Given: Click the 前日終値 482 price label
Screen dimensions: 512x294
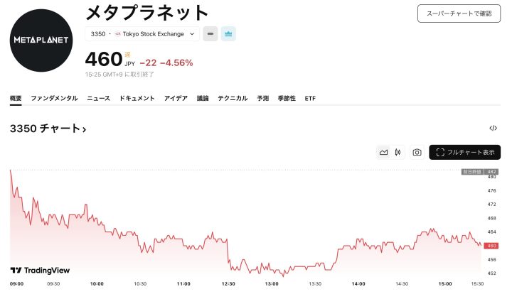Looking at the screenshot, I should coord(480,172).
